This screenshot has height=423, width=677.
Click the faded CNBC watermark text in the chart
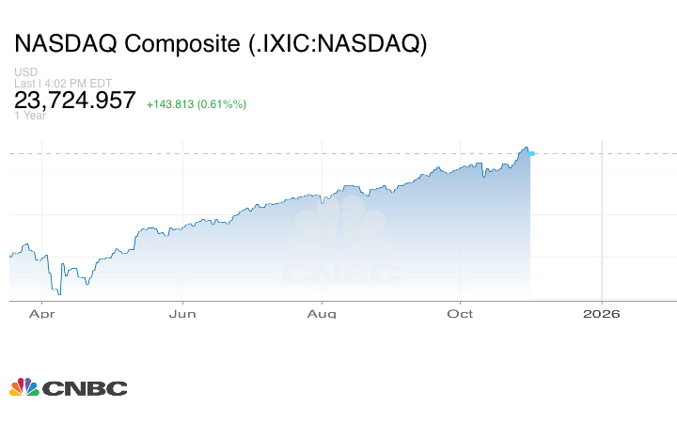point(340,274)
